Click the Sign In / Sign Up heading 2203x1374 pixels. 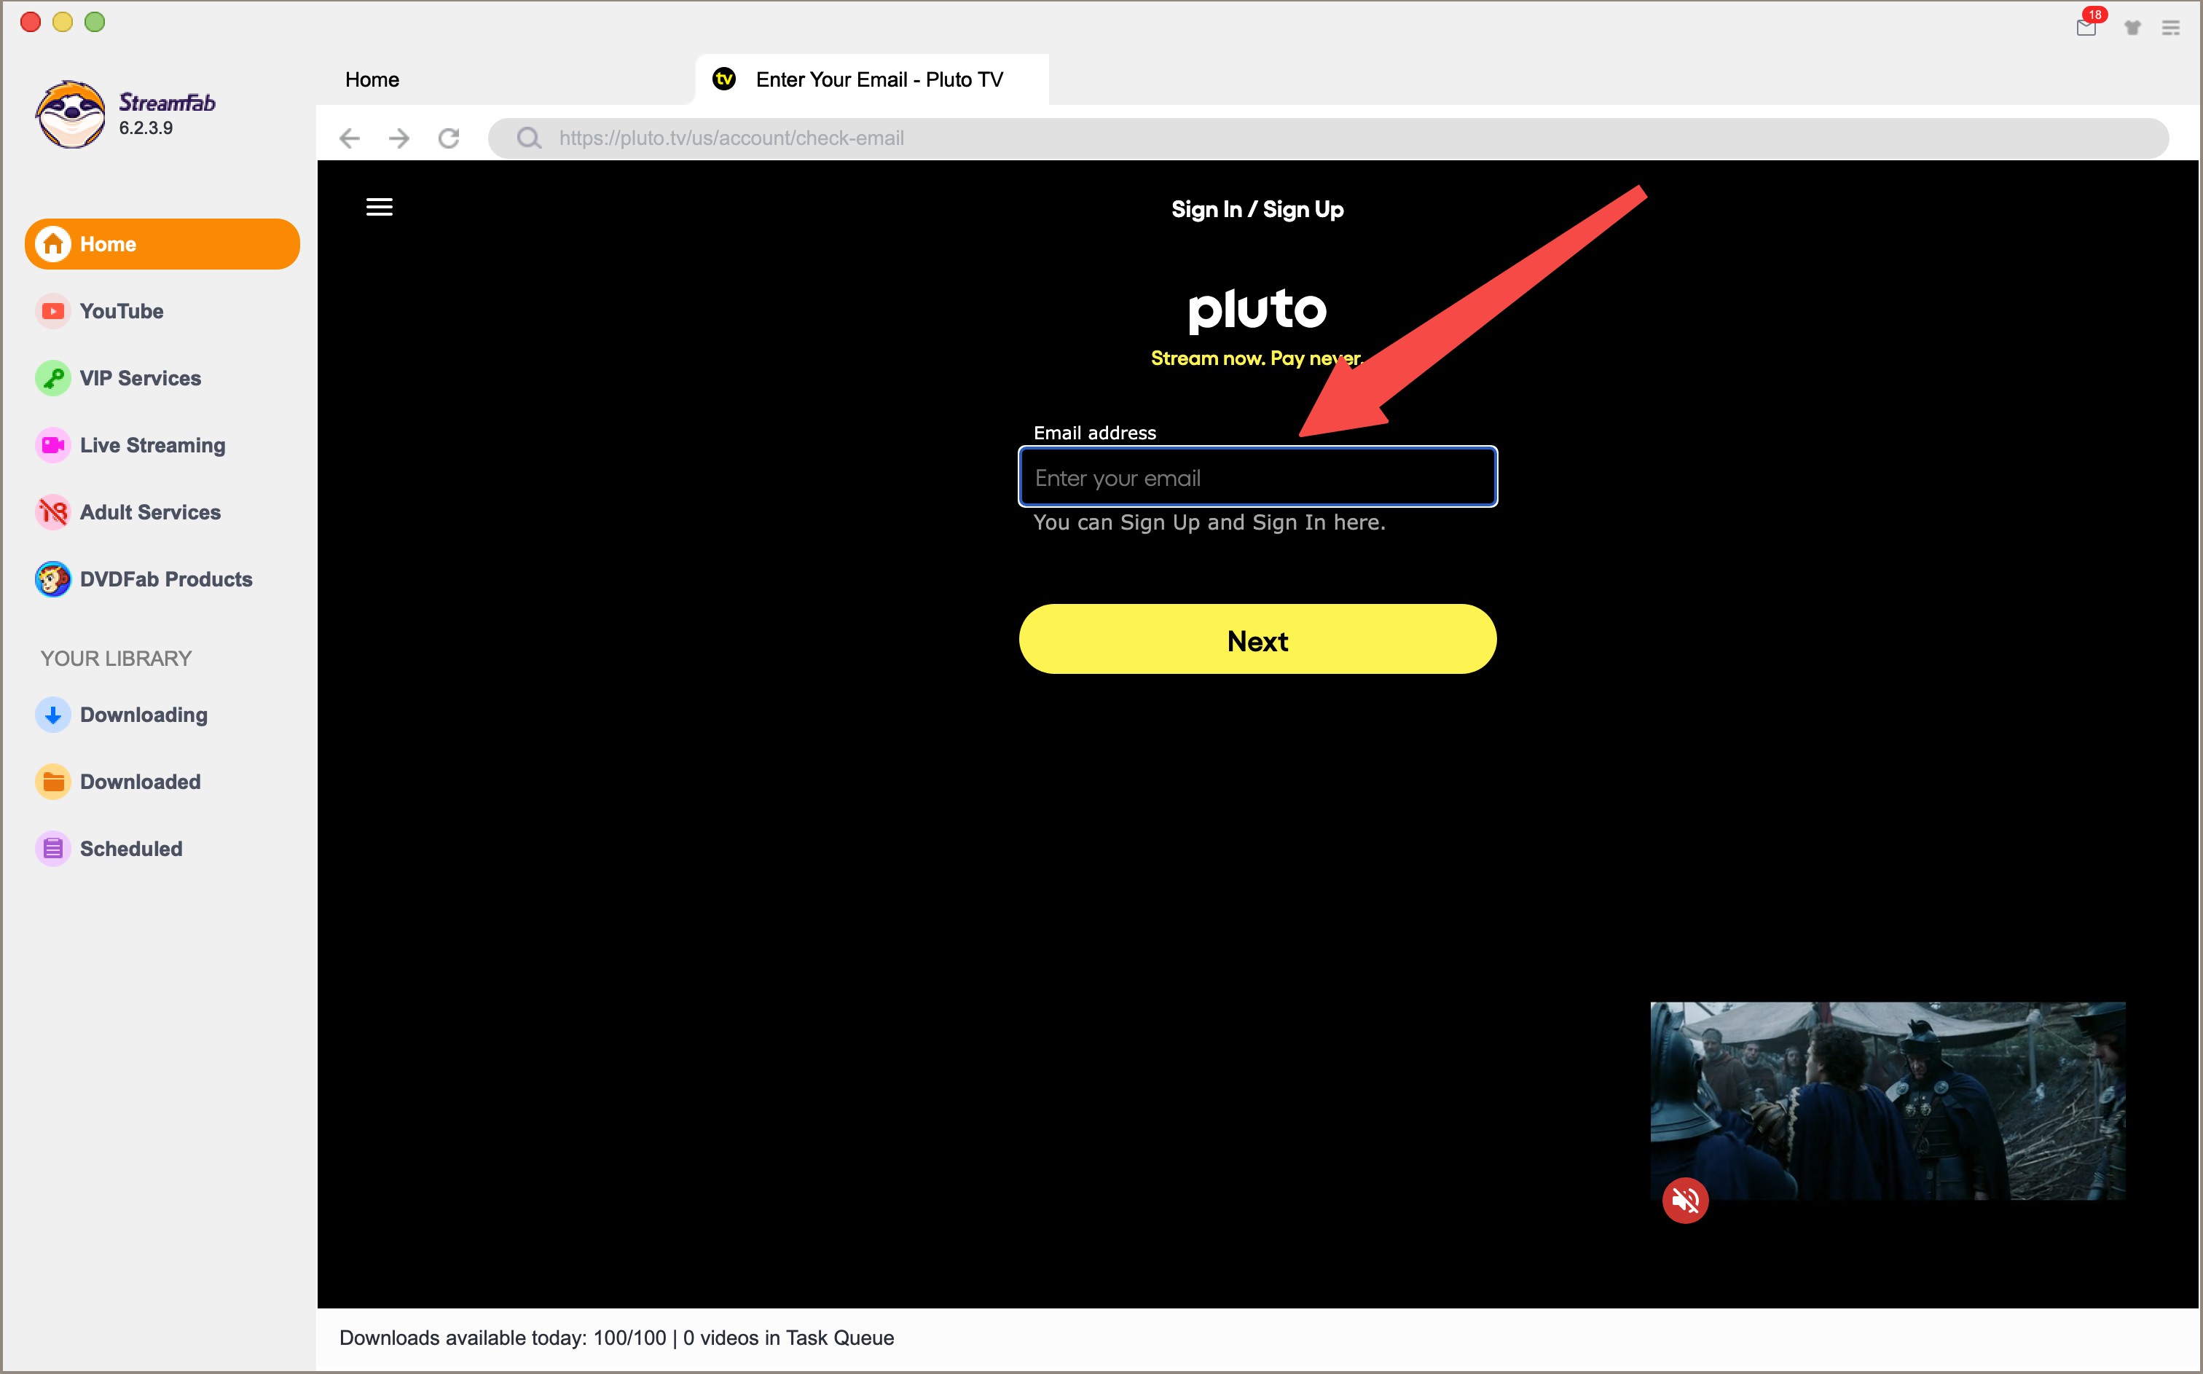click(x=1257, y=210)
